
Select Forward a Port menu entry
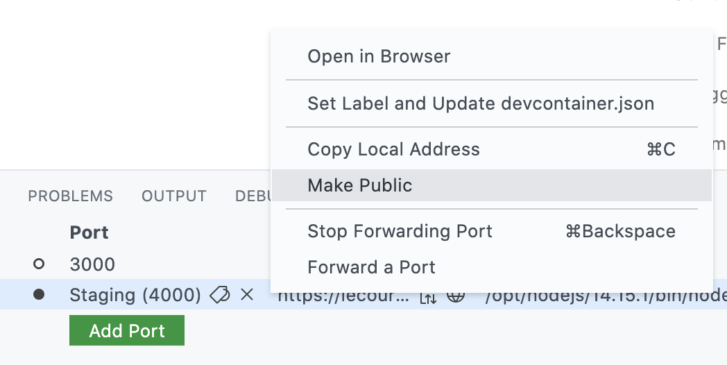[491, 267]
